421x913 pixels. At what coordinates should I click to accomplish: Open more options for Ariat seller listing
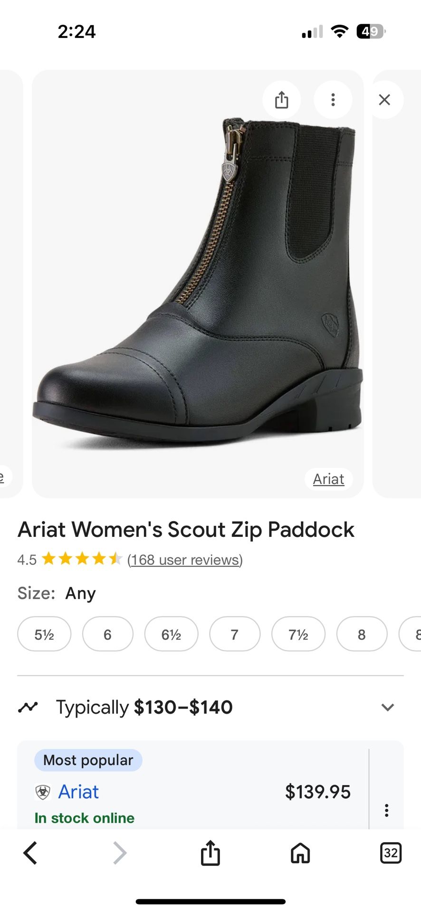(x=387, y=810)
